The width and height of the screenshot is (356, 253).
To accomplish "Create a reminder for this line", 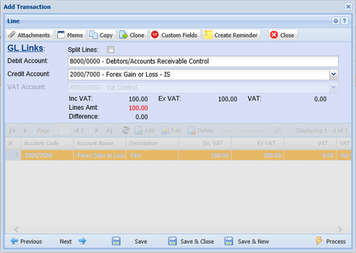I will coord(231,35).
